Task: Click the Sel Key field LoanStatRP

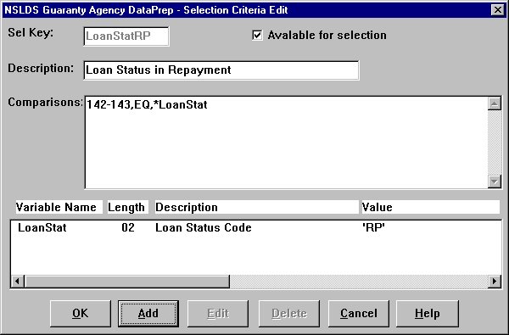Action: point(126,36)
